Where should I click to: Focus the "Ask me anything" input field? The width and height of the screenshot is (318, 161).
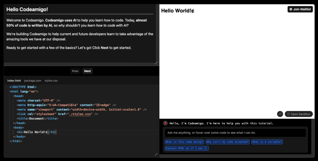pyautogui.click(x=235, y=133)
